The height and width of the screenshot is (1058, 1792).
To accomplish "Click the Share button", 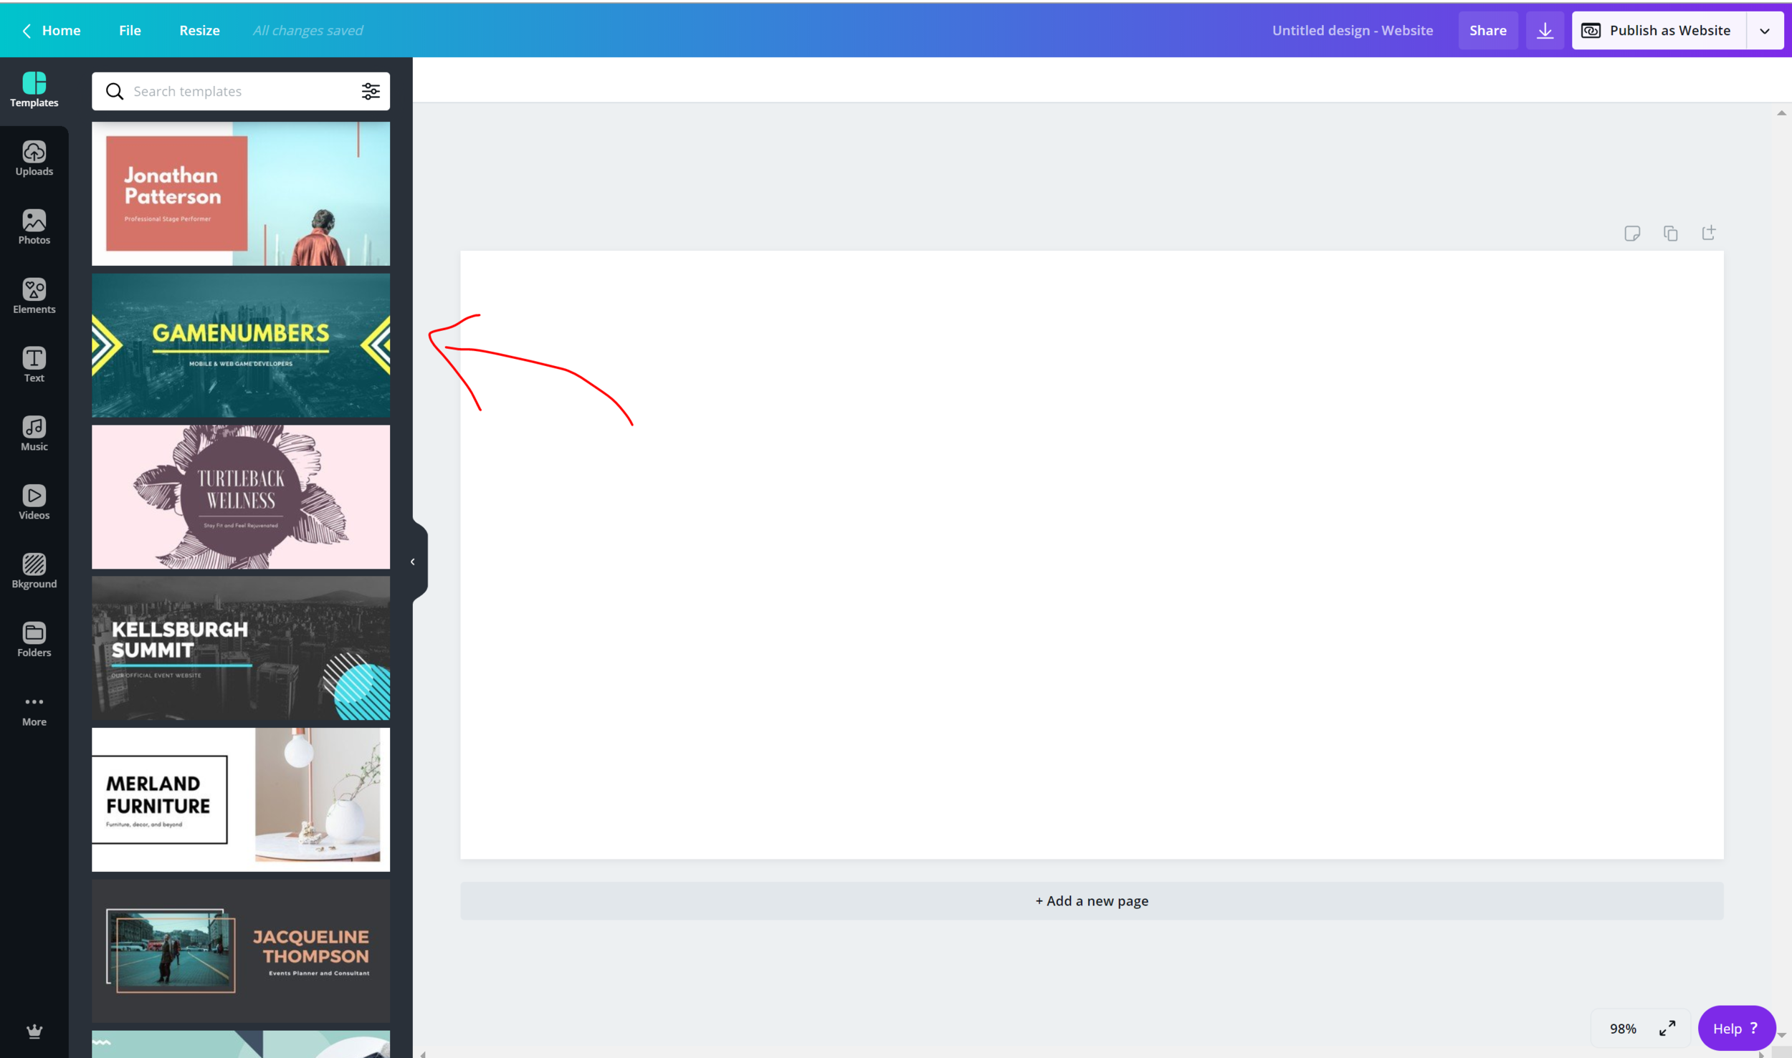I will pos(1487,30).
